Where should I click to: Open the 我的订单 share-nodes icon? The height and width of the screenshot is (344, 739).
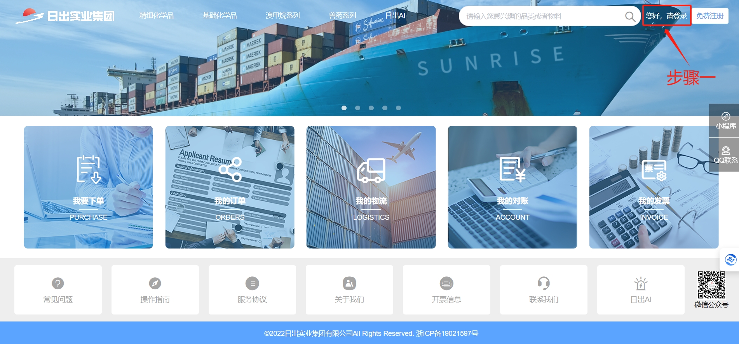coord(230,169)
